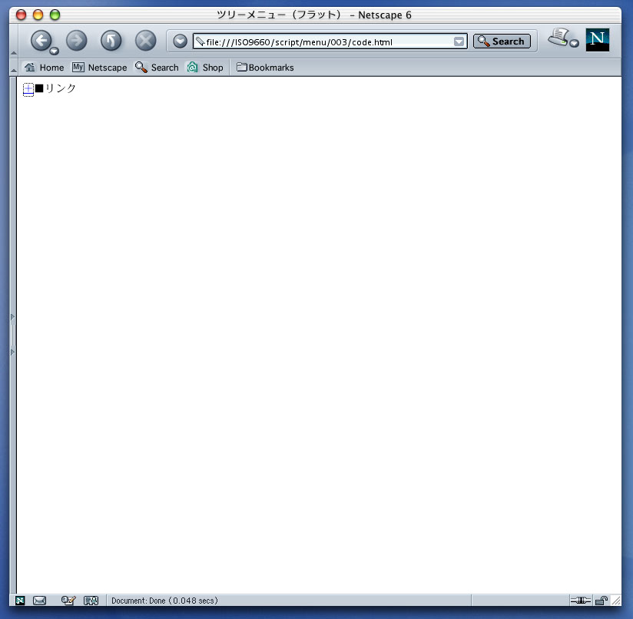The height and width of the screenshot is (619, 633).
Task: Open the Print options dropdown arrow
Action: (574, 43)
